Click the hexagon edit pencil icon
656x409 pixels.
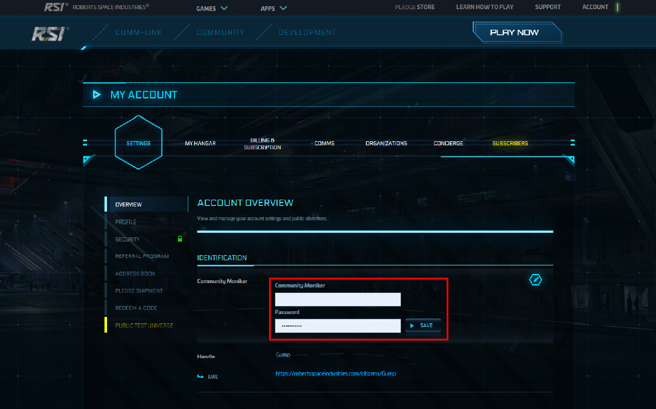pos(535,280)
